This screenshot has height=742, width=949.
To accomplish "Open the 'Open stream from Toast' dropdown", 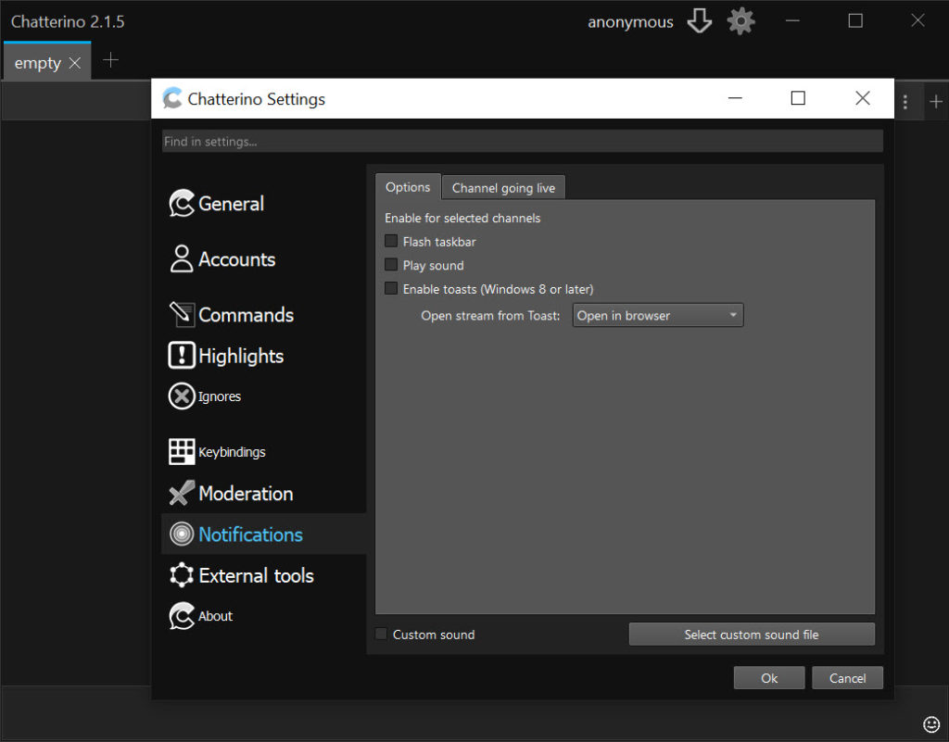I will coord(657,315).
